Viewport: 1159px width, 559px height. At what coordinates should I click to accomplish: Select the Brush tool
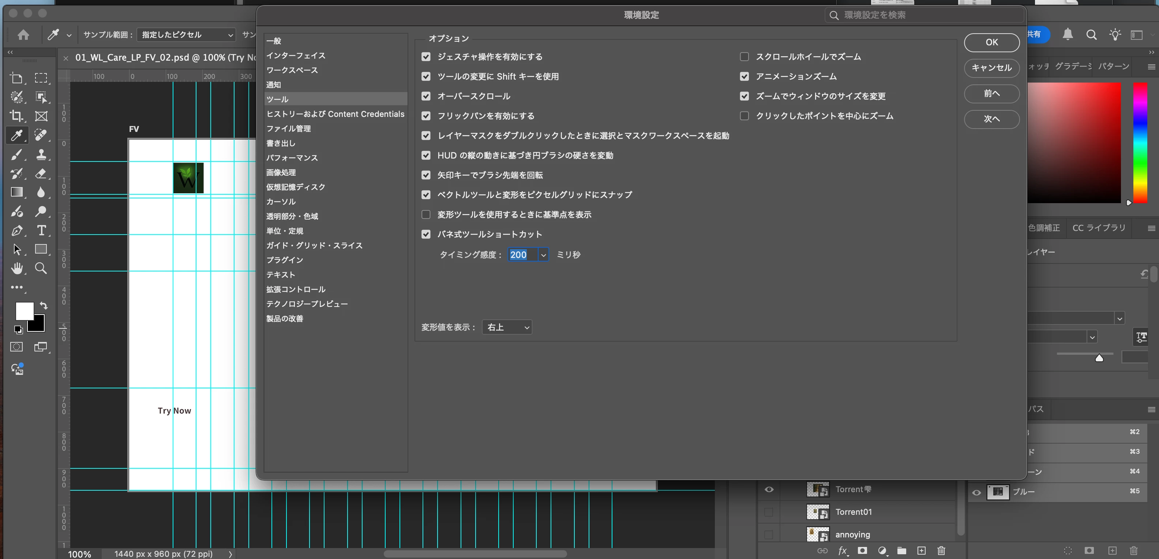(17, 155)
